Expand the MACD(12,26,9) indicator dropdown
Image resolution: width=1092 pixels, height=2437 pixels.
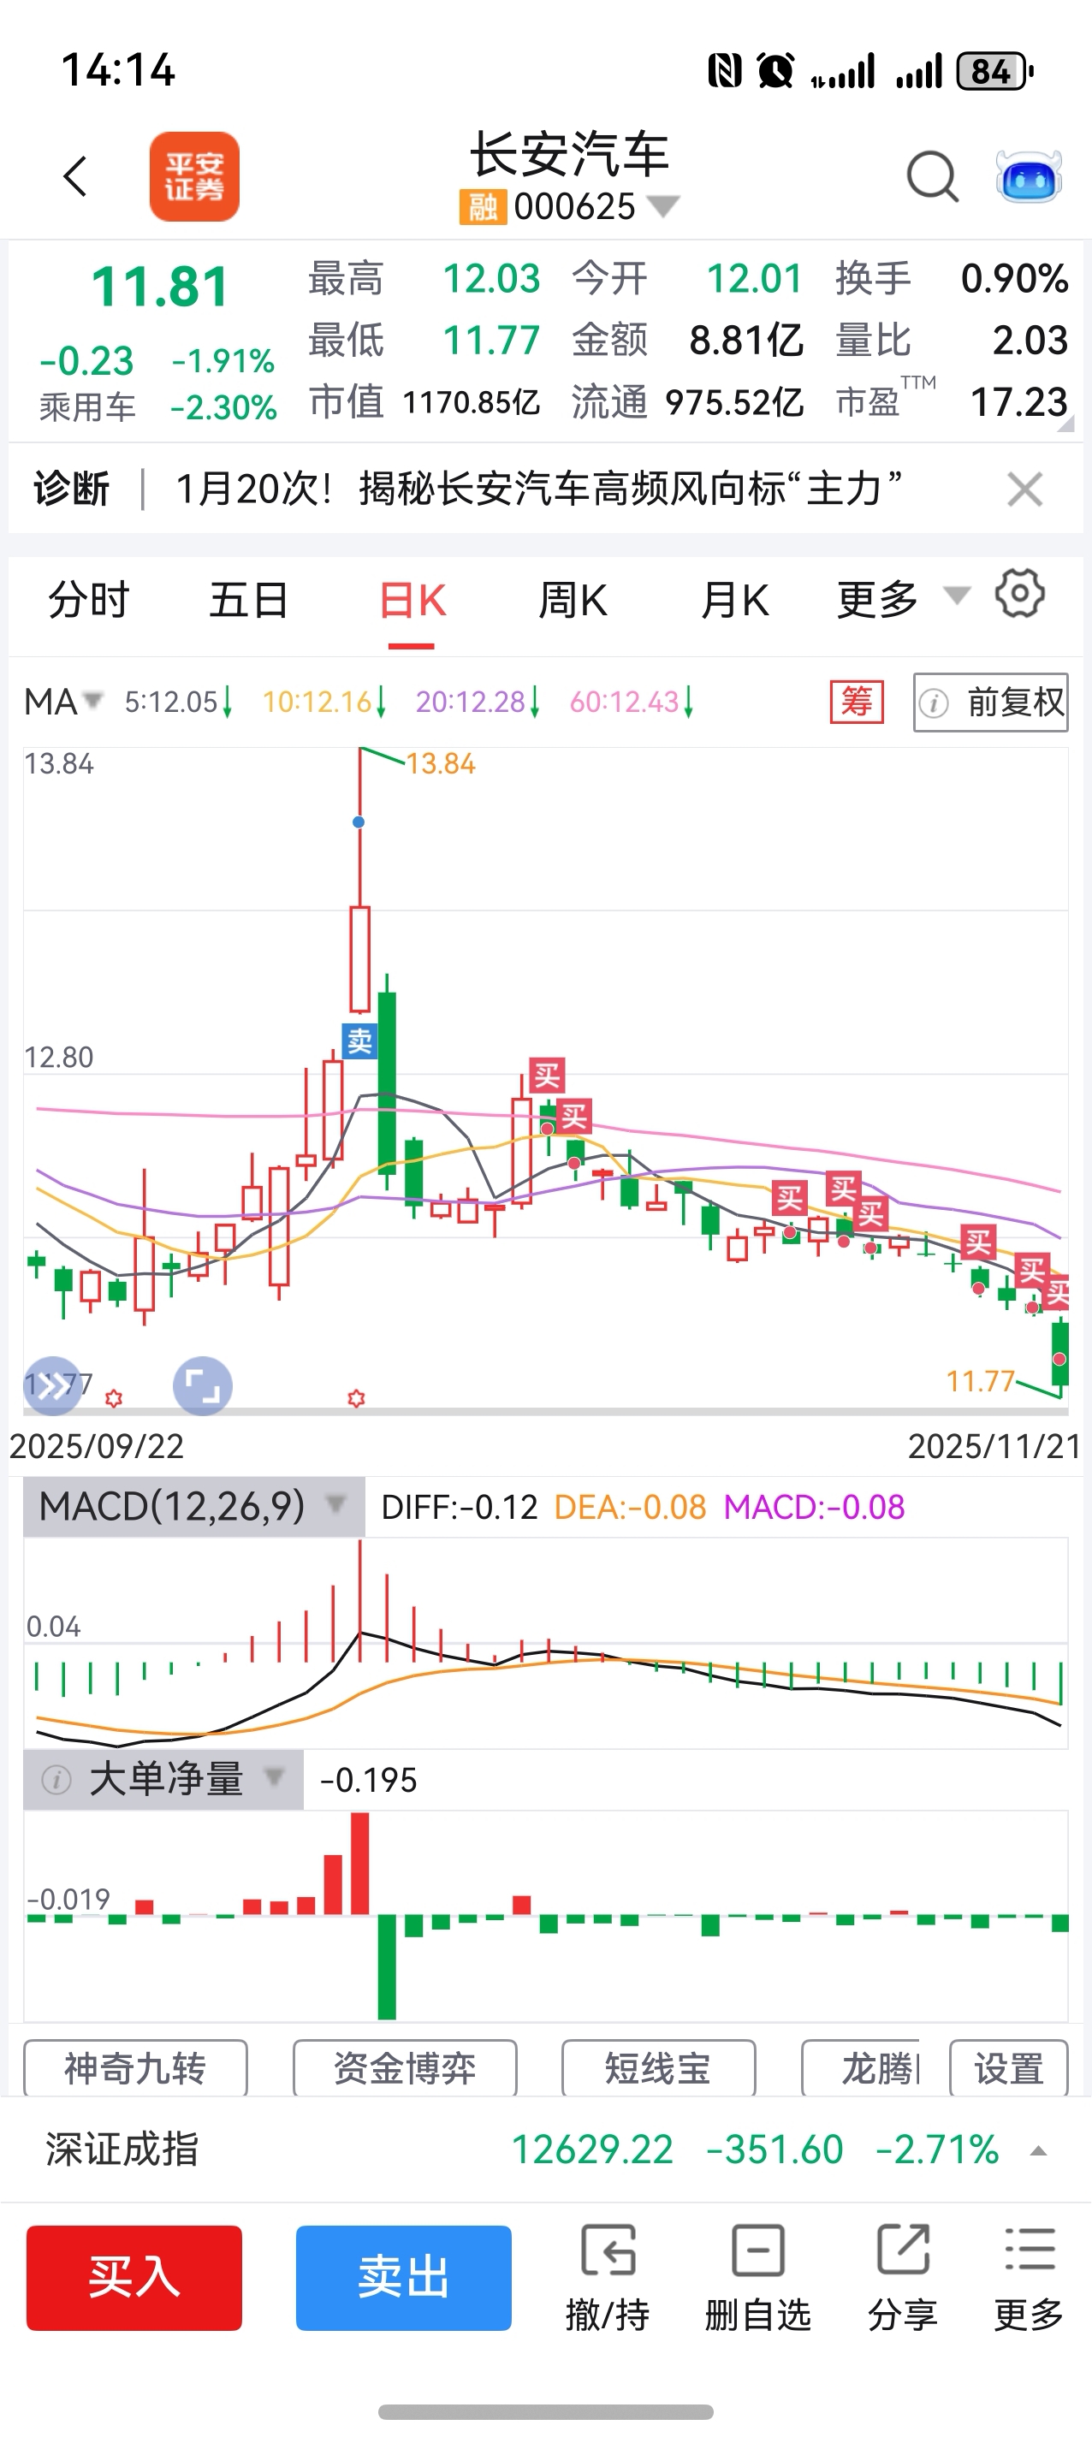click(x=193, y=1506)
